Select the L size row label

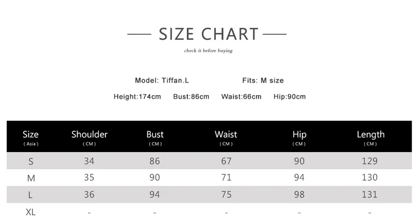[x=31, y=195]
